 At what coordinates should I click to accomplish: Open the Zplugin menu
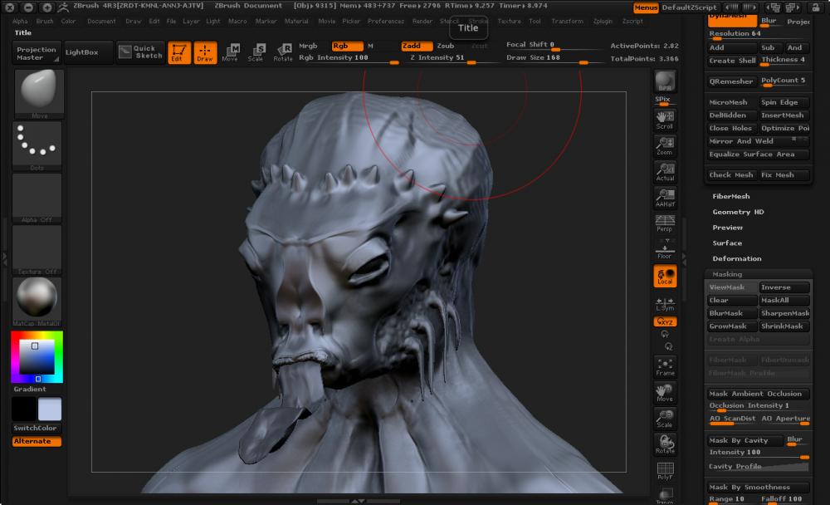(603, 21)
